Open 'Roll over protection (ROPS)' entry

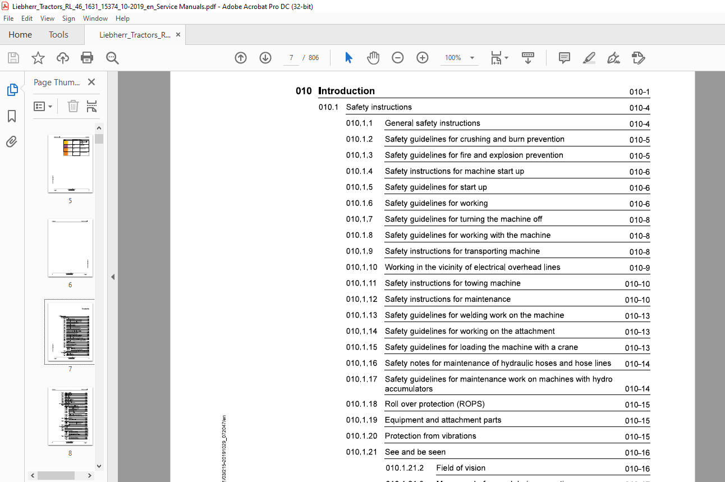435,404
